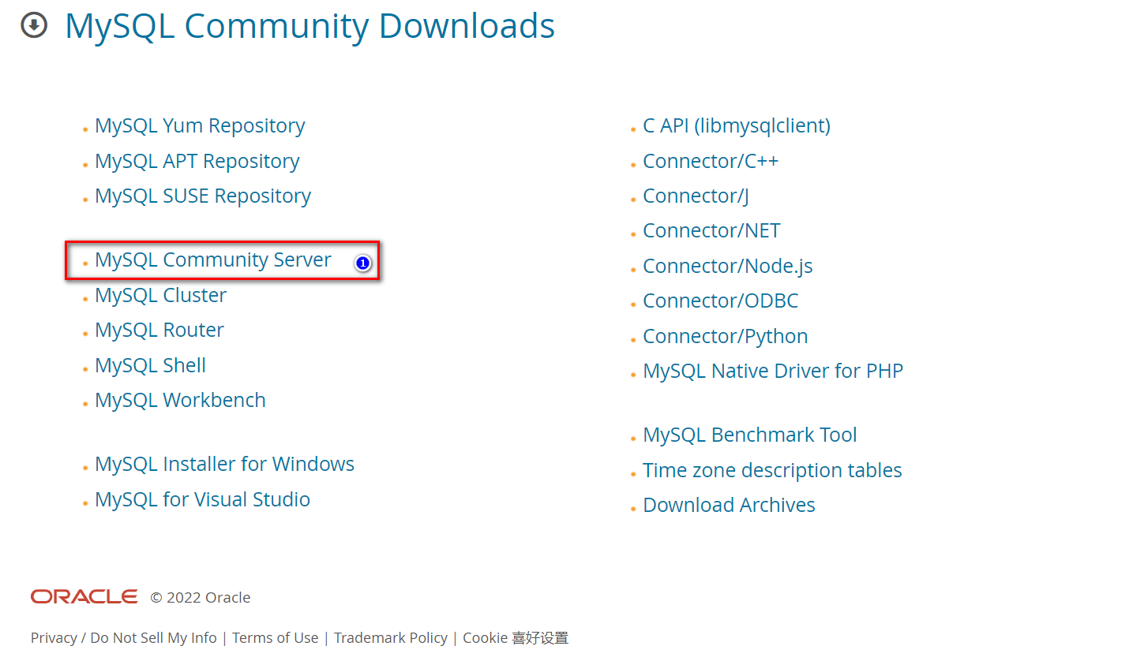Screen dimensions: 1148x661
Task: Open the Terms of Use page
Action: 275,637
